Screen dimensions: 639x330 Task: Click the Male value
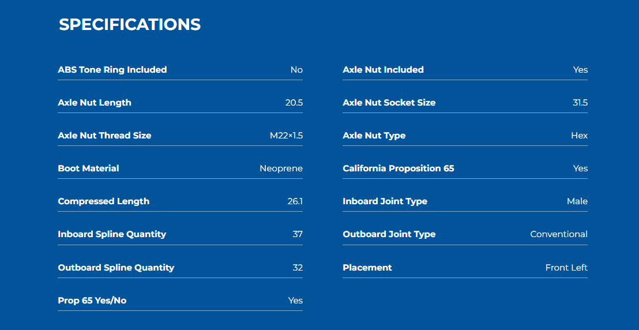pyautogui.click(x=577, y=201)
